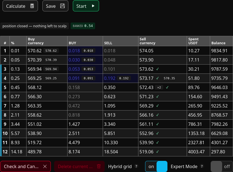Screen dimensions: 233x172
Task: Click the blue BUY value 0.053
Action: click(x=74, y=69)
